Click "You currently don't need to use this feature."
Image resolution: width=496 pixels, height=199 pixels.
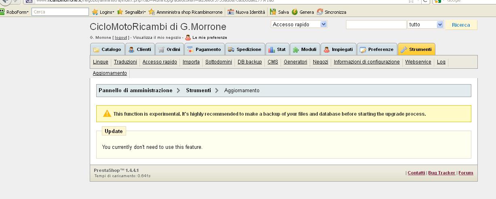(x=152, y=147)
